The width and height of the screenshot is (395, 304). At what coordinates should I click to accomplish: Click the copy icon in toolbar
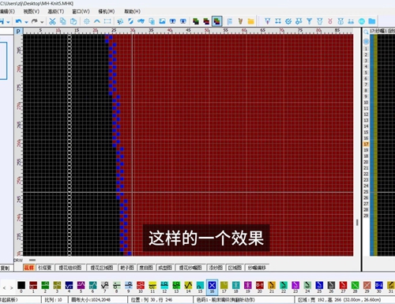click(63, 21)
